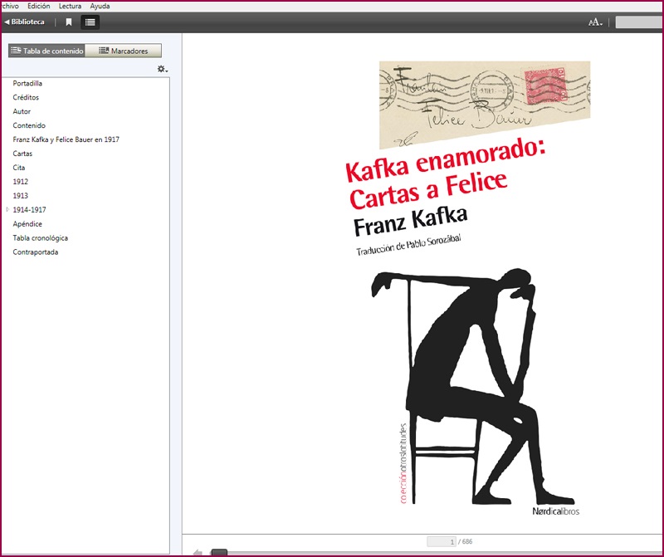The height and width of the screenshot is (557, 664).
Task: Jump to the 1914-1917 chapter
Action: click(x=29, y=210)
